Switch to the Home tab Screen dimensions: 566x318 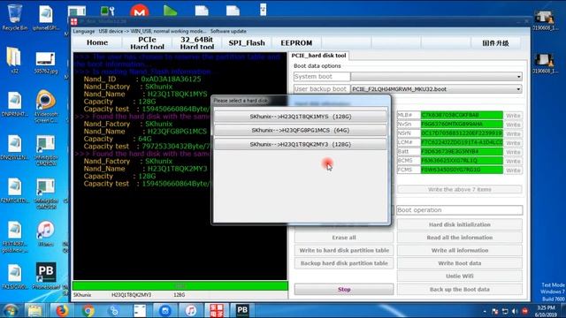[97, 42]
